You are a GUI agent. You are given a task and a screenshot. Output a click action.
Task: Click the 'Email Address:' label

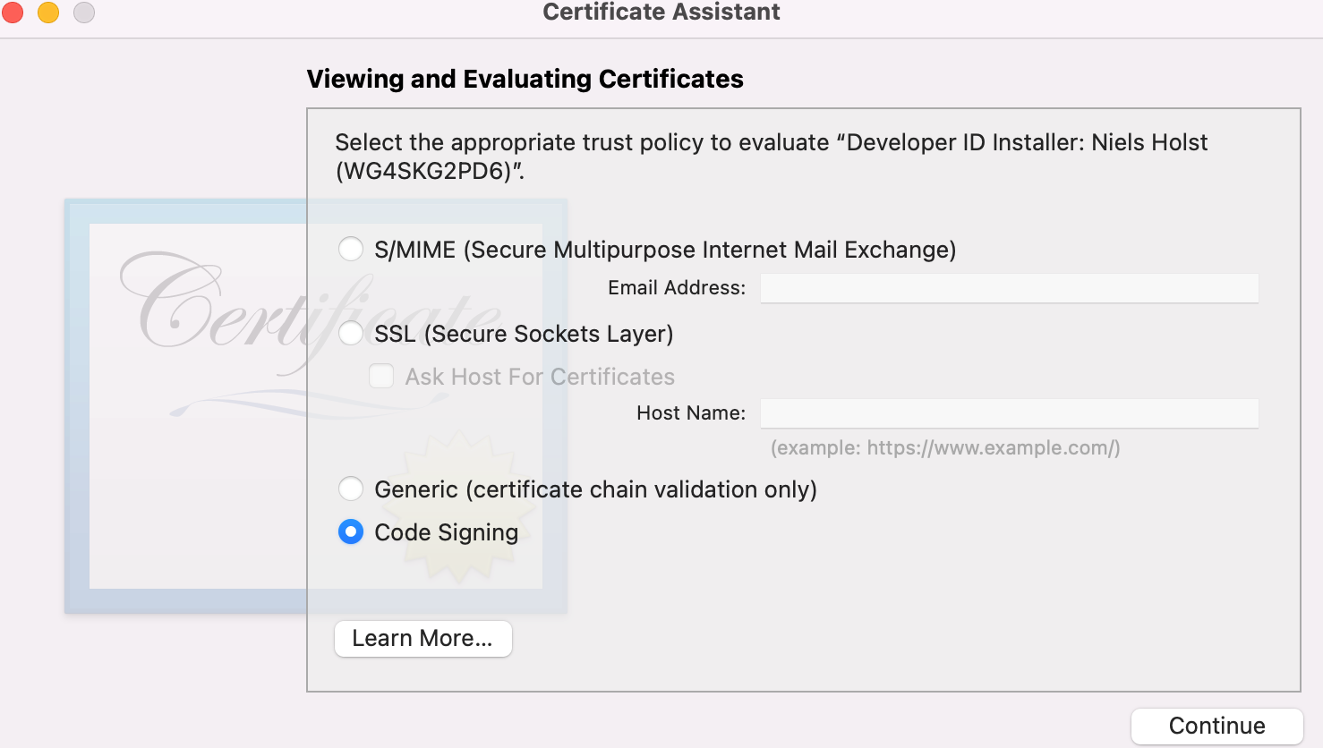coord(677,287)
